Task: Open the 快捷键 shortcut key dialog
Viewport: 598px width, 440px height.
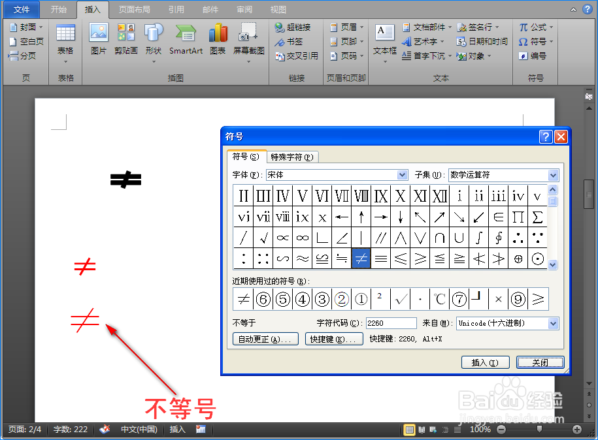Action: (334, 338)
